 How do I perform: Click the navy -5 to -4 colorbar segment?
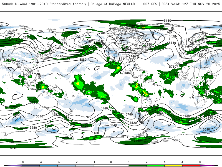tap(31, 166)
